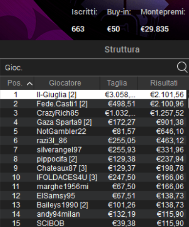The width and height of the screenshot is (189, 227).
Task: Toggle sort arrow on Pos. column
Action: pyautogui.click(x=29, y=84)
